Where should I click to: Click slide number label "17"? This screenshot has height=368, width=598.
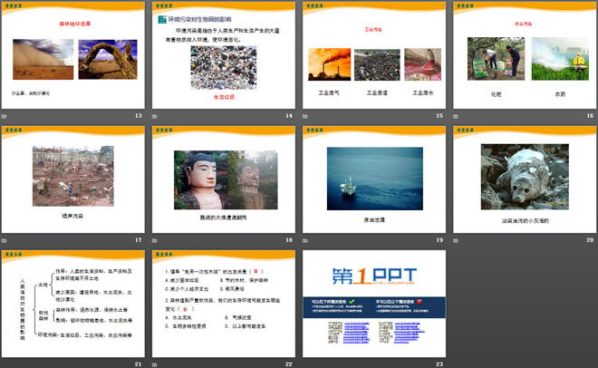(x=139, y=240)
